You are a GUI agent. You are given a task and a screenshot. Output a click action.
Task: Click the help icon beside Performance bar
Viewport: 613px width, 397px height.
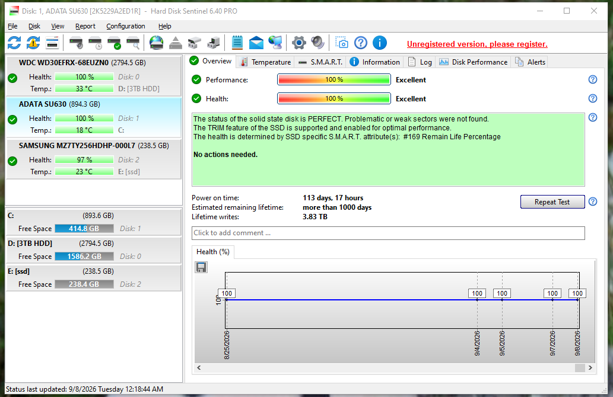pyautogui.click(x=593, y=79)
